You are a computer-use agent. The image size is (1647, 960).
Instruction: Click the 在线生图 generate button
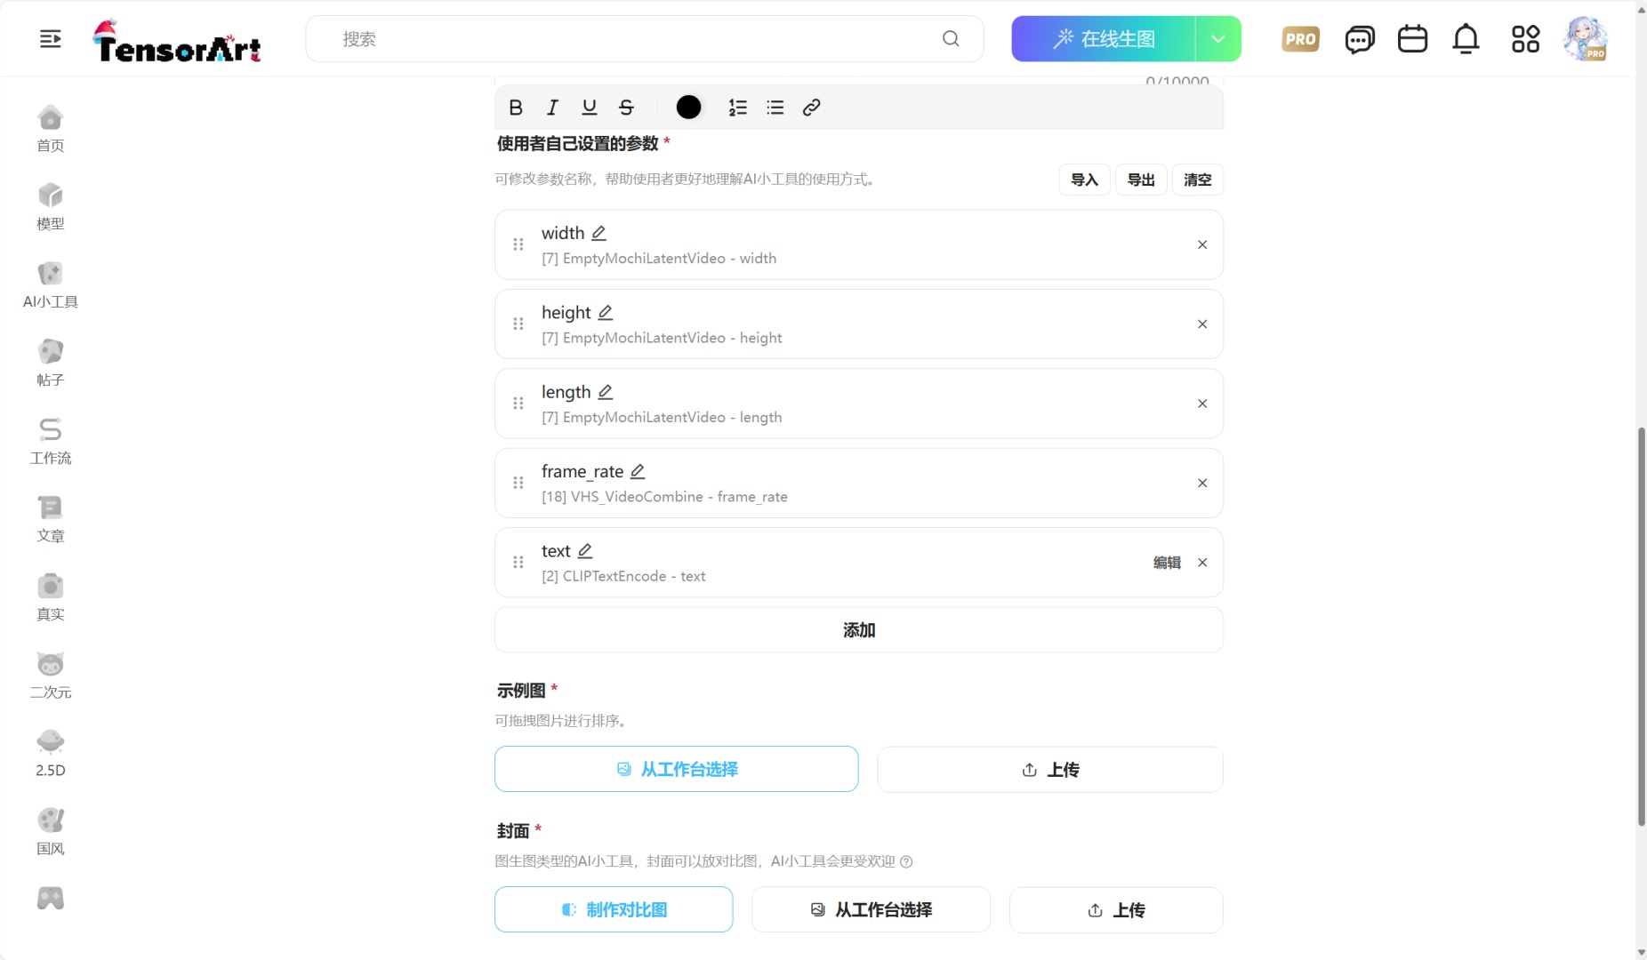[1104, 39]
